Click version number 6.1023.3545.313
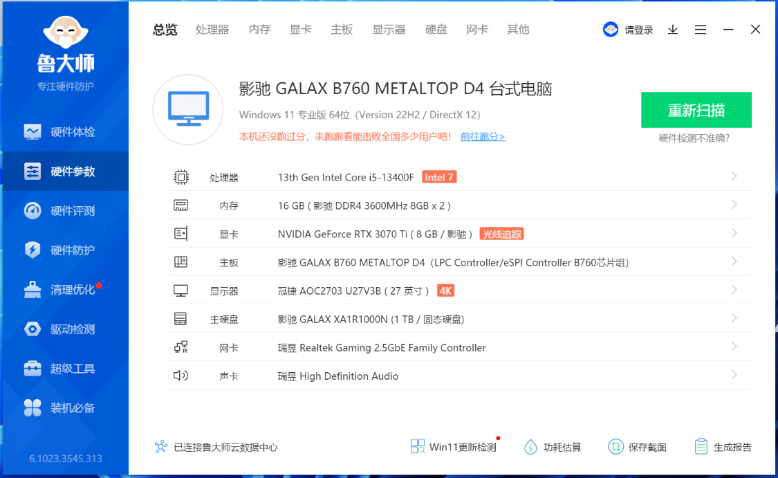This screenshot has height=478, width=778. coord(66,459)
